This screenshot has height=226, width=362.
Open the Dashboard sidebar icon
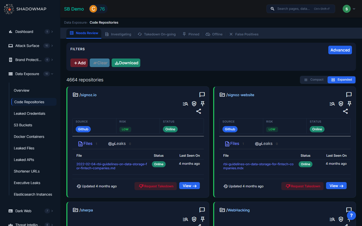pyautogui.click(x=11, y=32)
